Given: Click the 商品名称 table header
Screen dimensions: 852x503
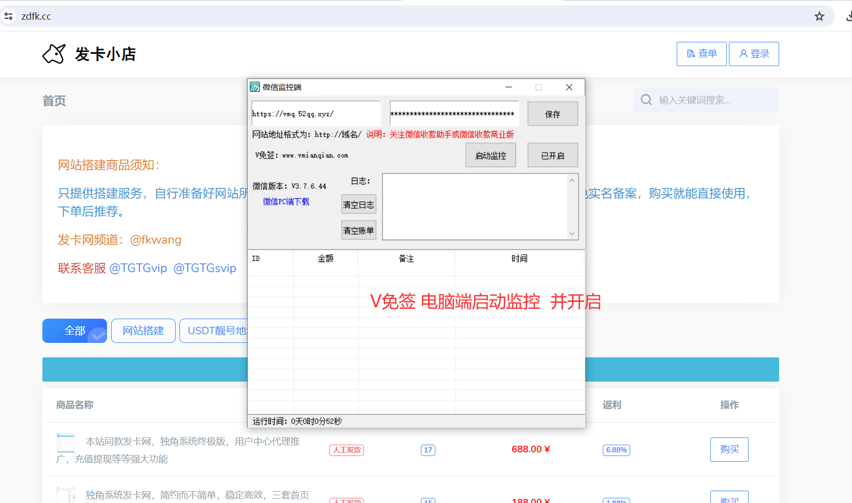Looking at the screenshot, I should tap(74, 405).
